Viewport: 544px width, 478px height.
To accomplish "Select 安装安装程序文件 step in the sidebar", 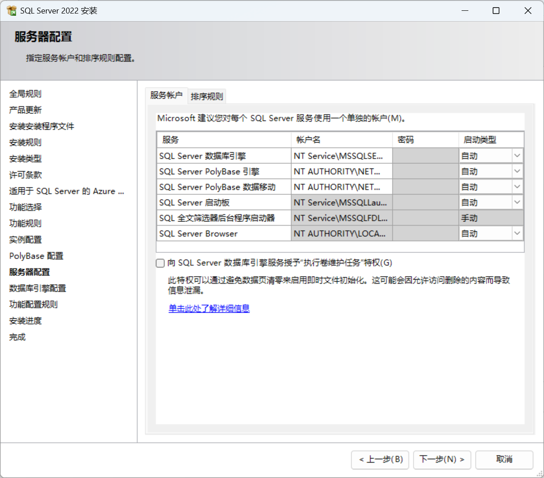I will pyautogui.click(x=41, y=126).
